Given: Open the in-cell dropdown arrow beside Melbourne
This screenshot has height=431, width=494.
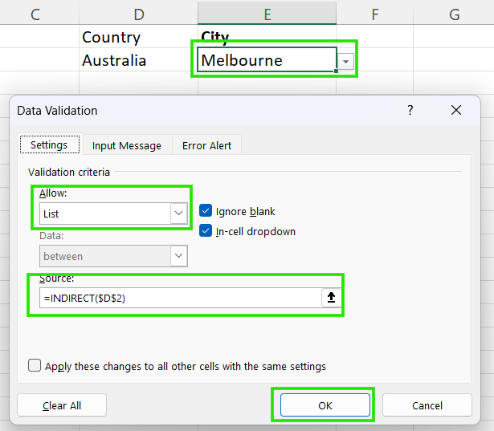Looking at the screenshot, I should point(345,61).
